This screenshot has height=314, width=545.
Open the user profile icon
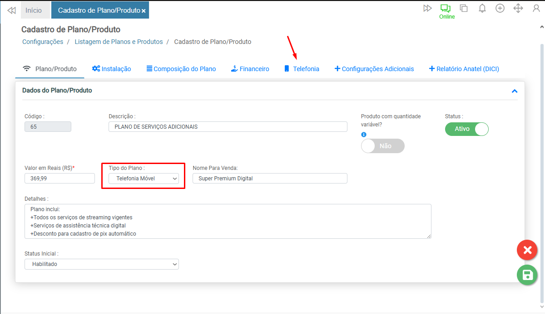click(536, 8)
